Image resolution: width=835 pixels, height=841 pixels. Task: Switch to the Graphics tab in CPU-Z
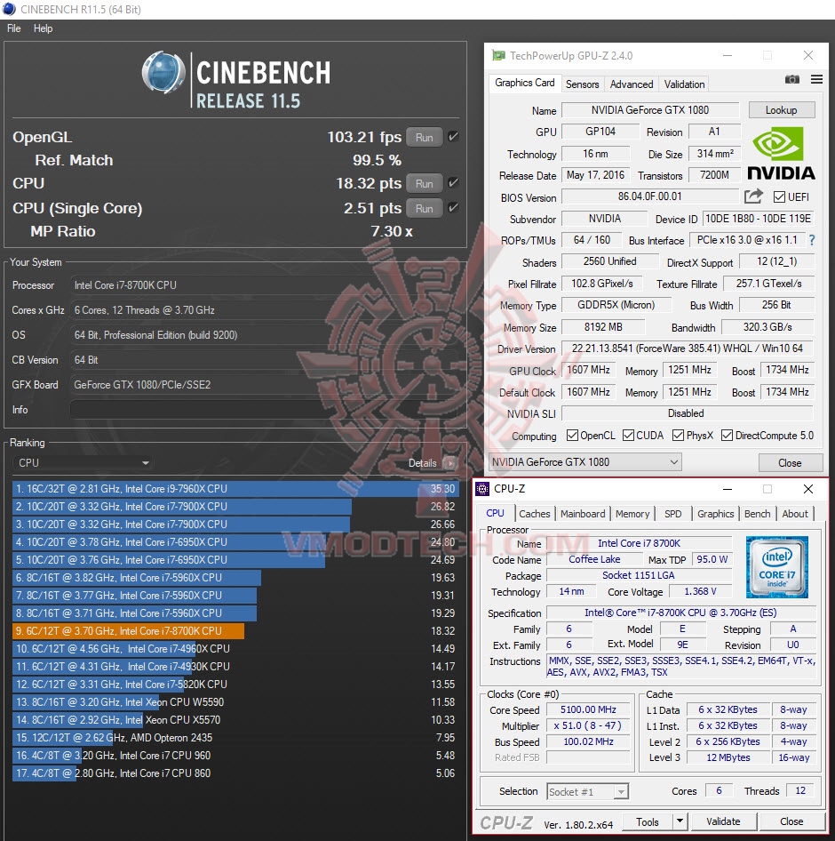coord(715,514)
